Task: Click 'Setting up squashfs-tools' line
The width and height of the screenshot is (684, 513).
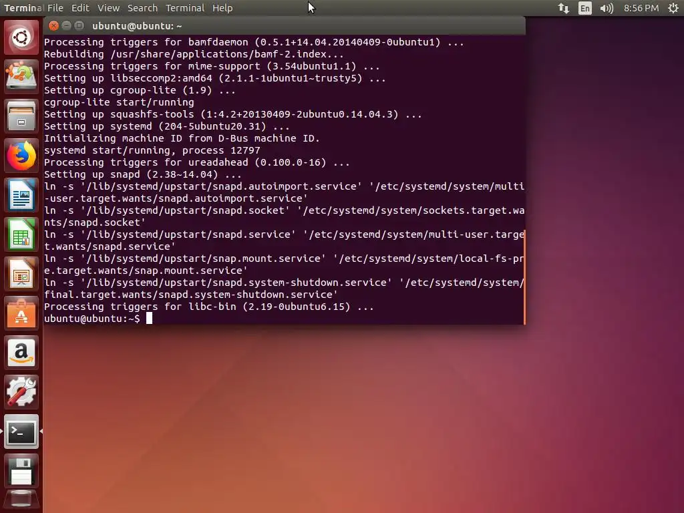Action: (233, 114)
